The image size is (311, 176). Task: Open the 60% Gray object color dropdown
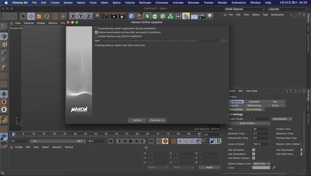pyautogui.click(x=261, y=164)
